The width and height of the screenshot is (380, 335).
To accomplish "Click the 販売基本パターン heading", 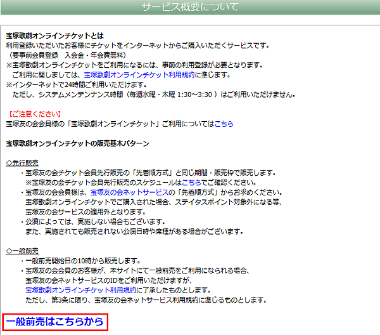I will 77,143.
